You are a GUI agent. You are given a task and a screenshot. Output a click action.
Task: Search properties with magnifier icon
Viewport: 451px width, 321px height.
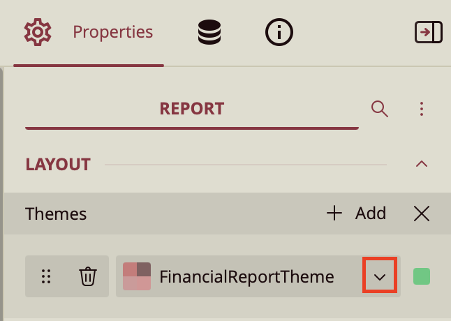pyautogui.click(x=379, y=109)
